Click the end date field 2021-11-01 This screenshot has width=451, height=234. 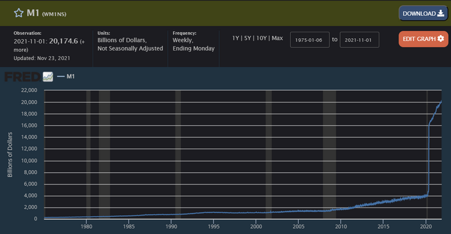click(359, 40)
